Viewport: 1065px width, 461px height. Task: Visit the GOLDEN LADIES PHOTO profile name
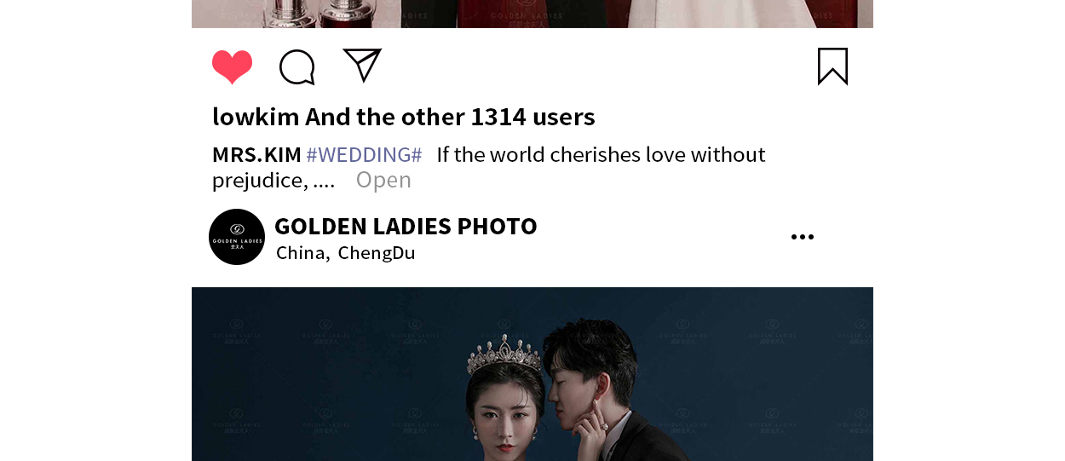coord(406,226)
